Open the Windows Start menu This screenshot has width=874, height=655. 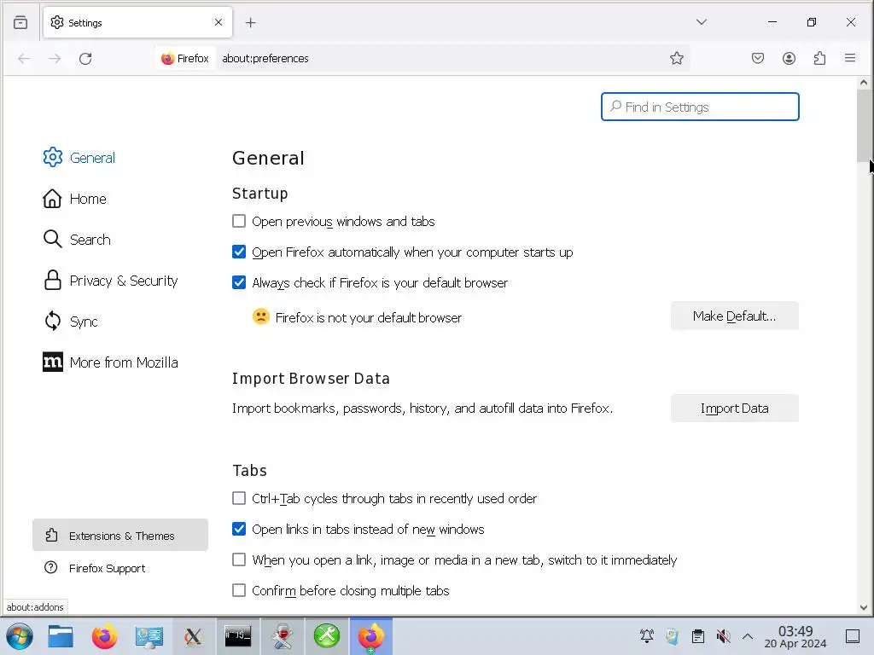pyautogui.click(x=20, y=636)
